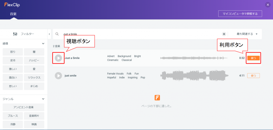The image size is (273, 130).
Task: Click マイコンピュータで参照する button
Action: click(240, 14)
